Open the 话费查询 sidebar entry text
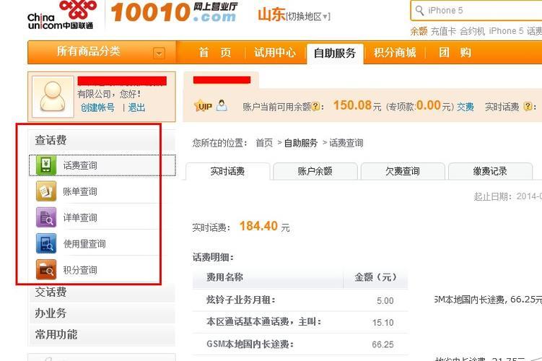This screenshot has width=542, height=361. click(x=80, y=165)
